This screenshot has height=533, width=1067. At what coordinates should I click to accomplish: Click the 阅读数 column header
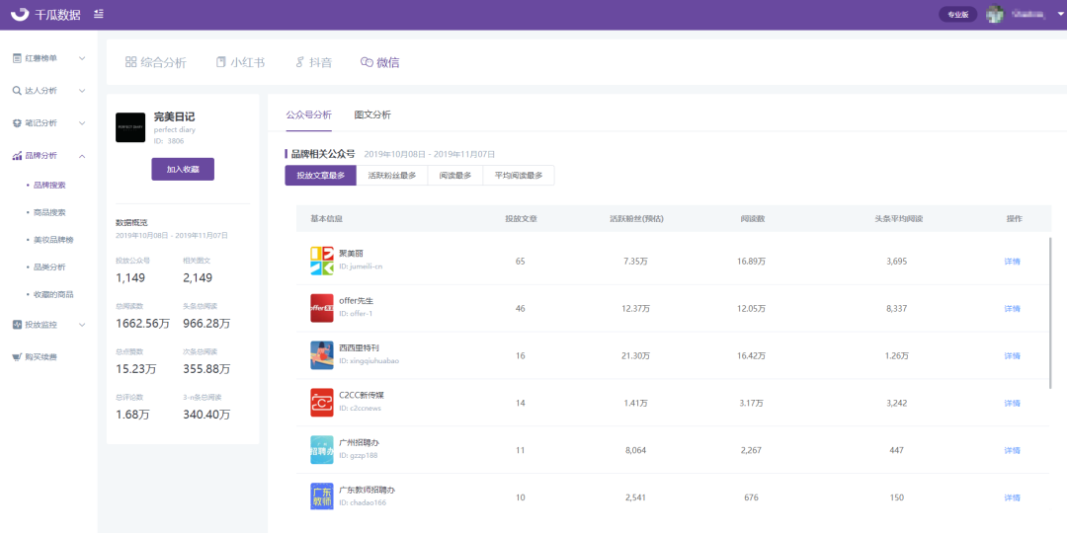tap(752, 219)
